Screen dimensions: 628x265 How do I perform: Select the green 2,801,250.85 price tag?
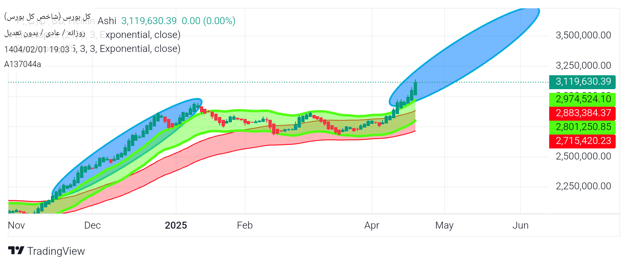[583, 127]
